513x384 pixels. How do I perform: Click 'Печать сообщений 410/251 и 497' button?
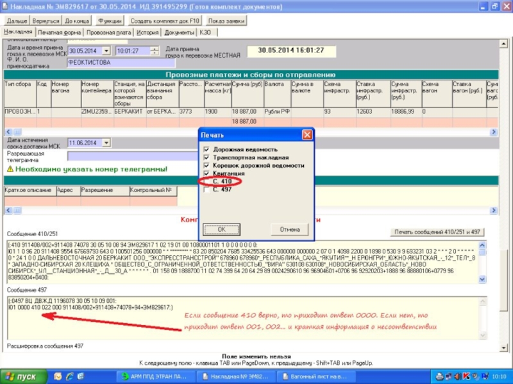pos(438,232)
